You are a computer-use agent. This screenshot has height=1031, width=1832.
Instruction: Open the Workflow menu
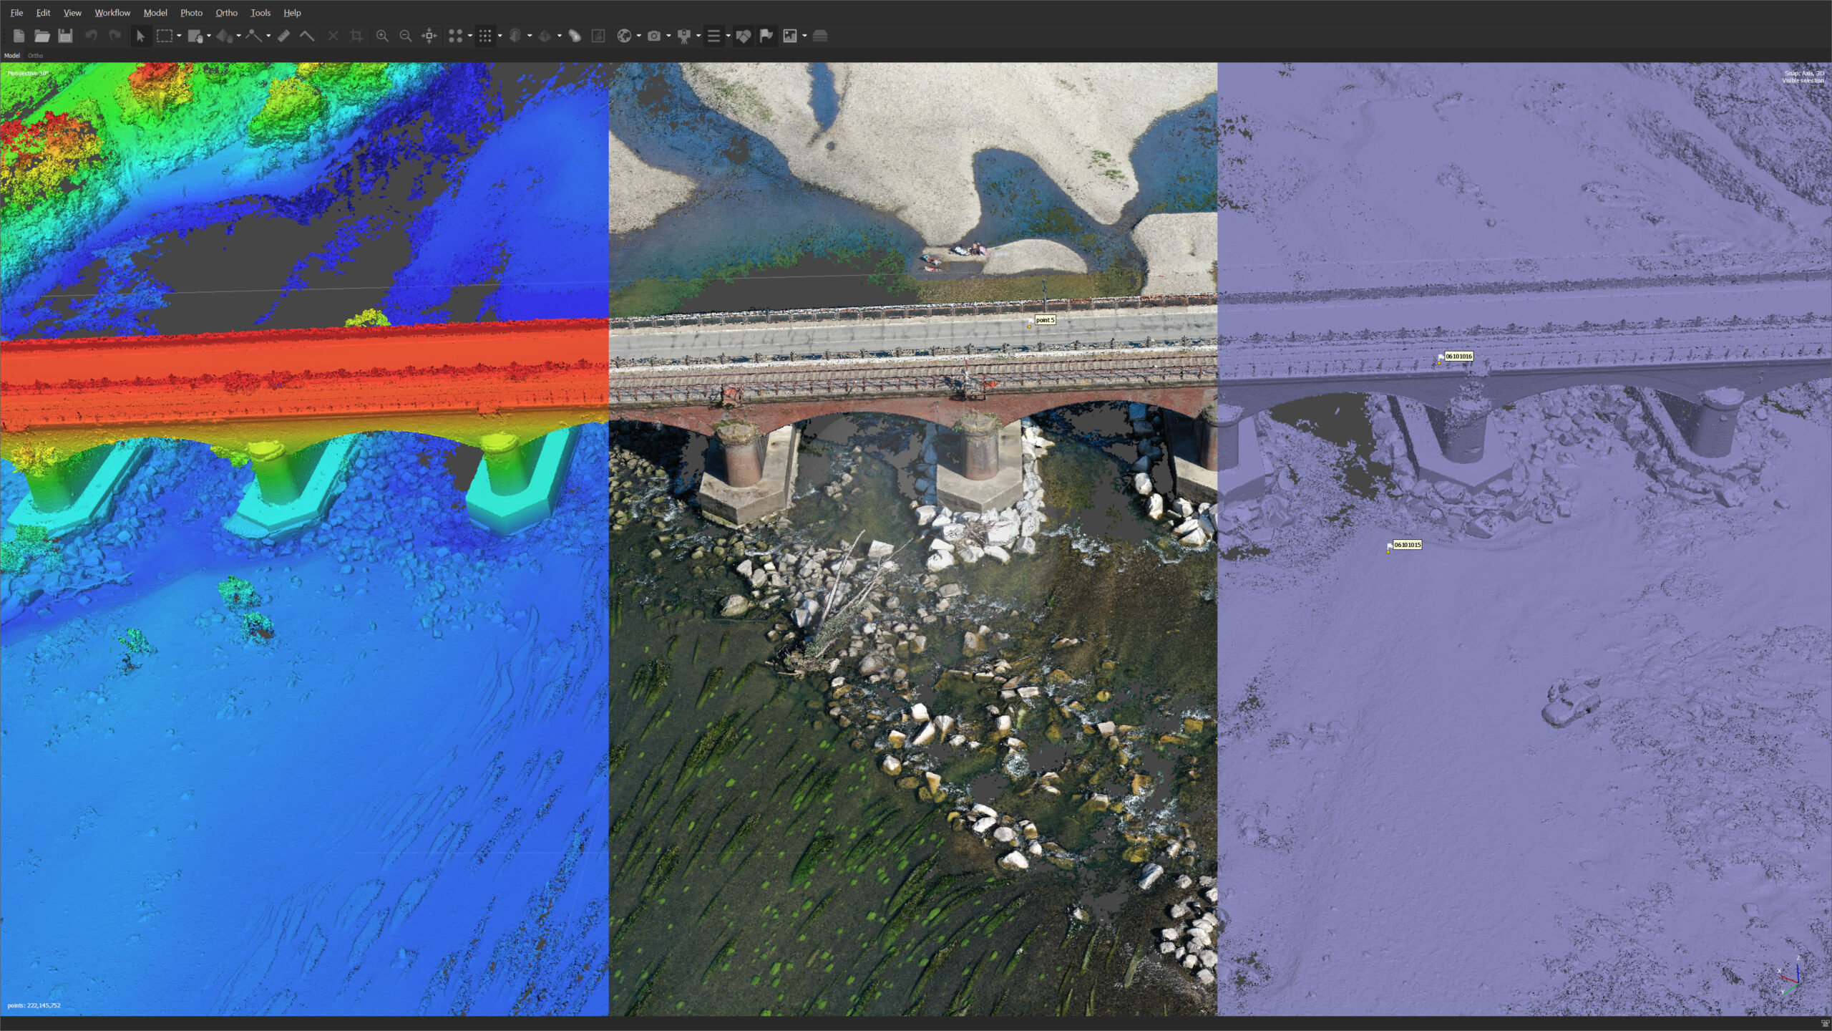point(112,13)
